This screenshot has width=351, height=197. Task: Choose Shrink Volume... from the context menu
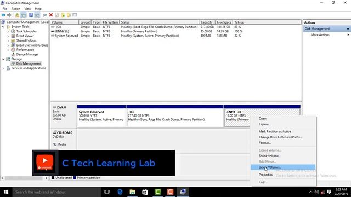283,156
